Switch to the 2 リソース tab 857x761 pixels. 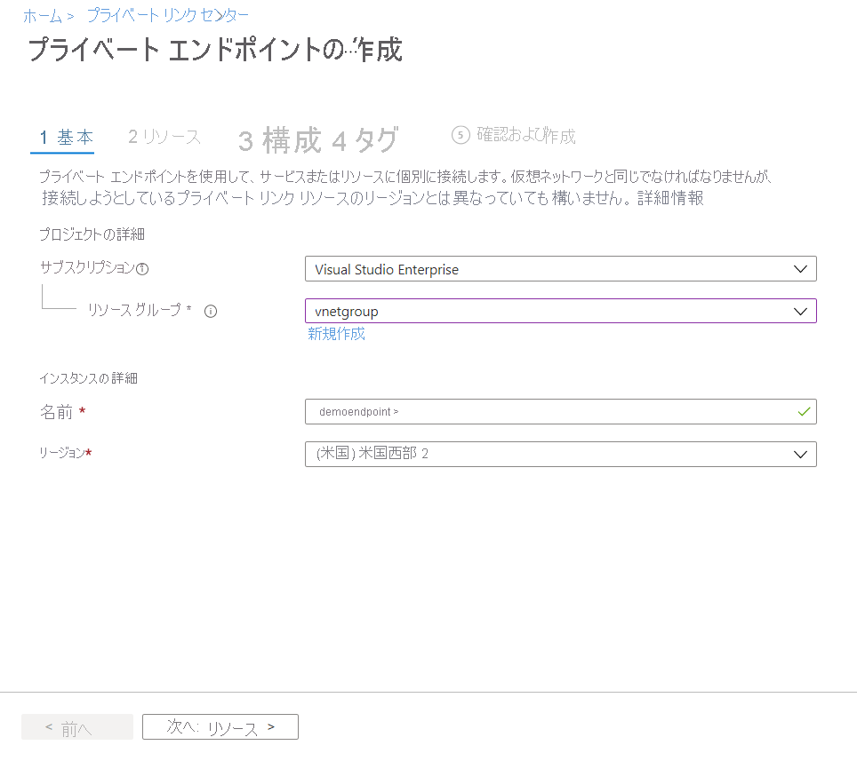pos(164,137)
